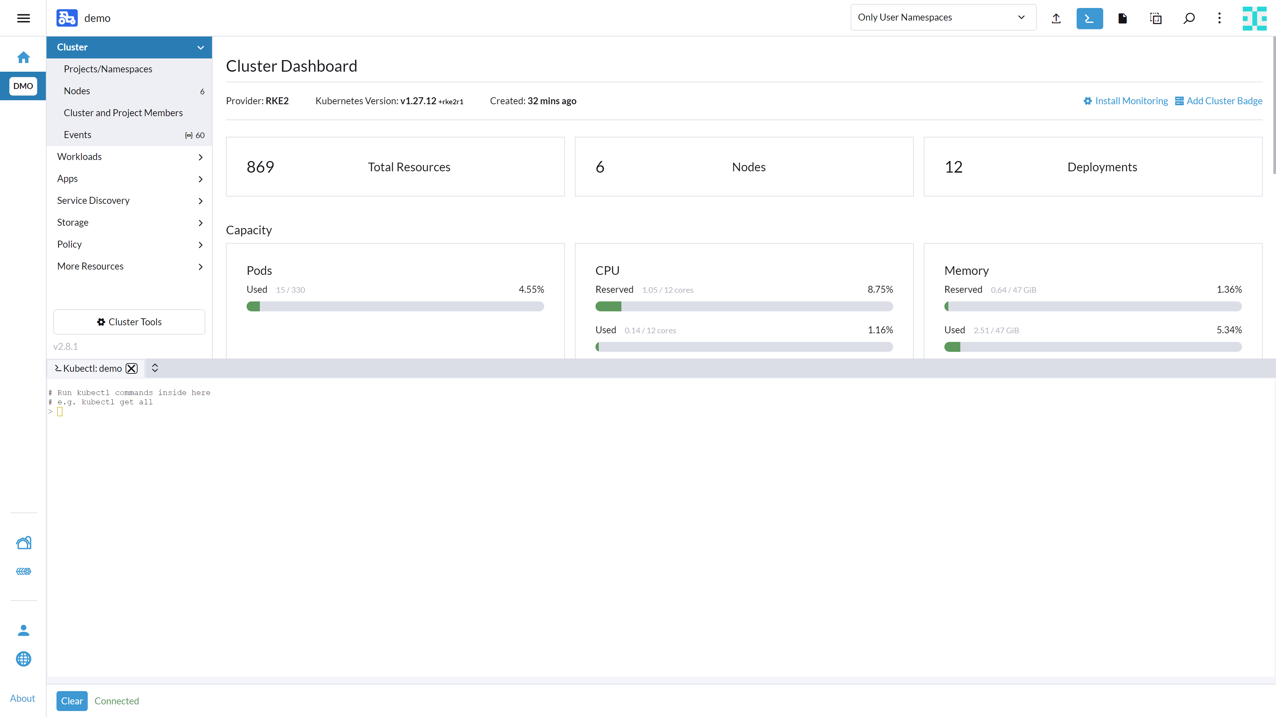
Task: Open the three-dot more options menu
Action: 1220,18
